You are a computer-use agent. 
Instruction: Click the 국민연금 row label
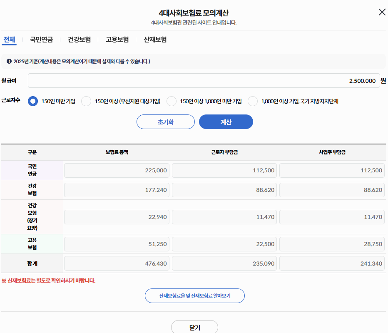click(32, 170)
